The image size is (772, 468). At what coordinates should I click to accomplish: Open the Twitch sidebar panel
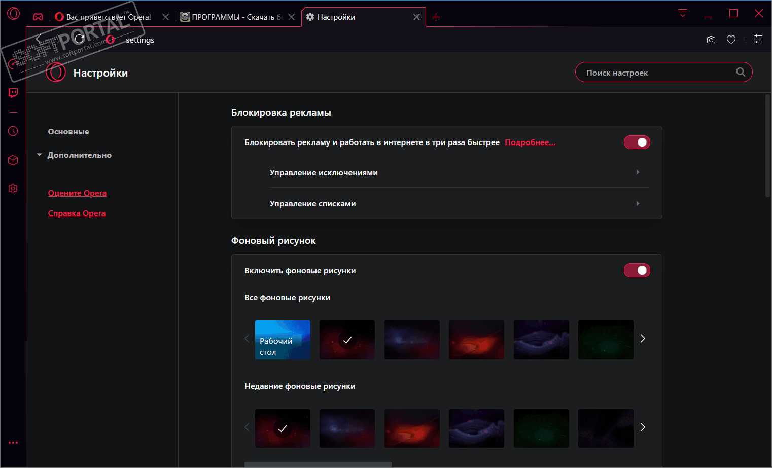[x=13, y=93]
